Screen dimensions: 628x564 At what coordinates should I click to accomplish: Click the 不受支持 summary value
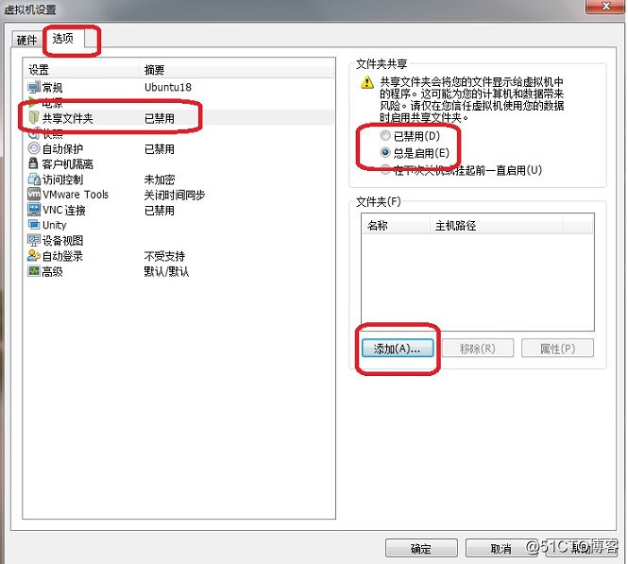point(164,256)
